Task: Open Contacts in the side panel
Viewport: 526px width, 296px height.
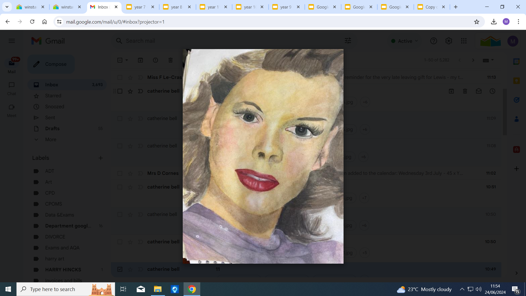Action: click(x=516, y=119)
